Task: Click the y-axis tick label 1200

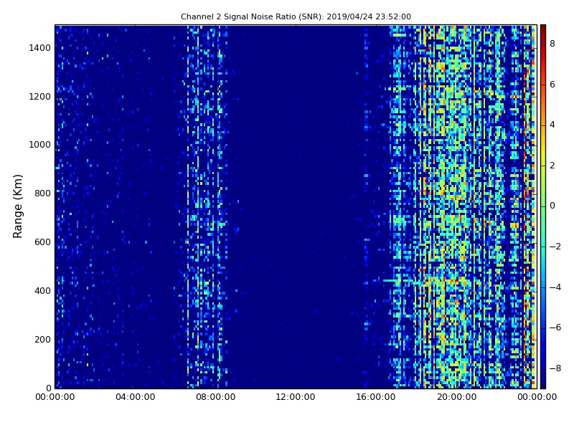Action: tap(40, 97)
